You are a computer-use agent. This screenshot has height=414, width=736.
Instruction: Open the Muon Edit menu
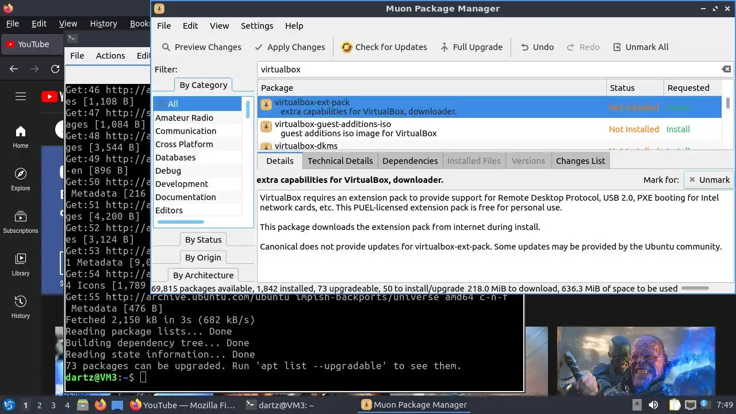tap(190, 26)
